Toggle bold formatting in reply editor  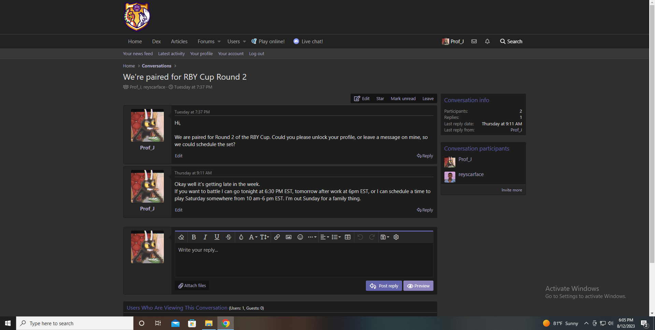194,237
